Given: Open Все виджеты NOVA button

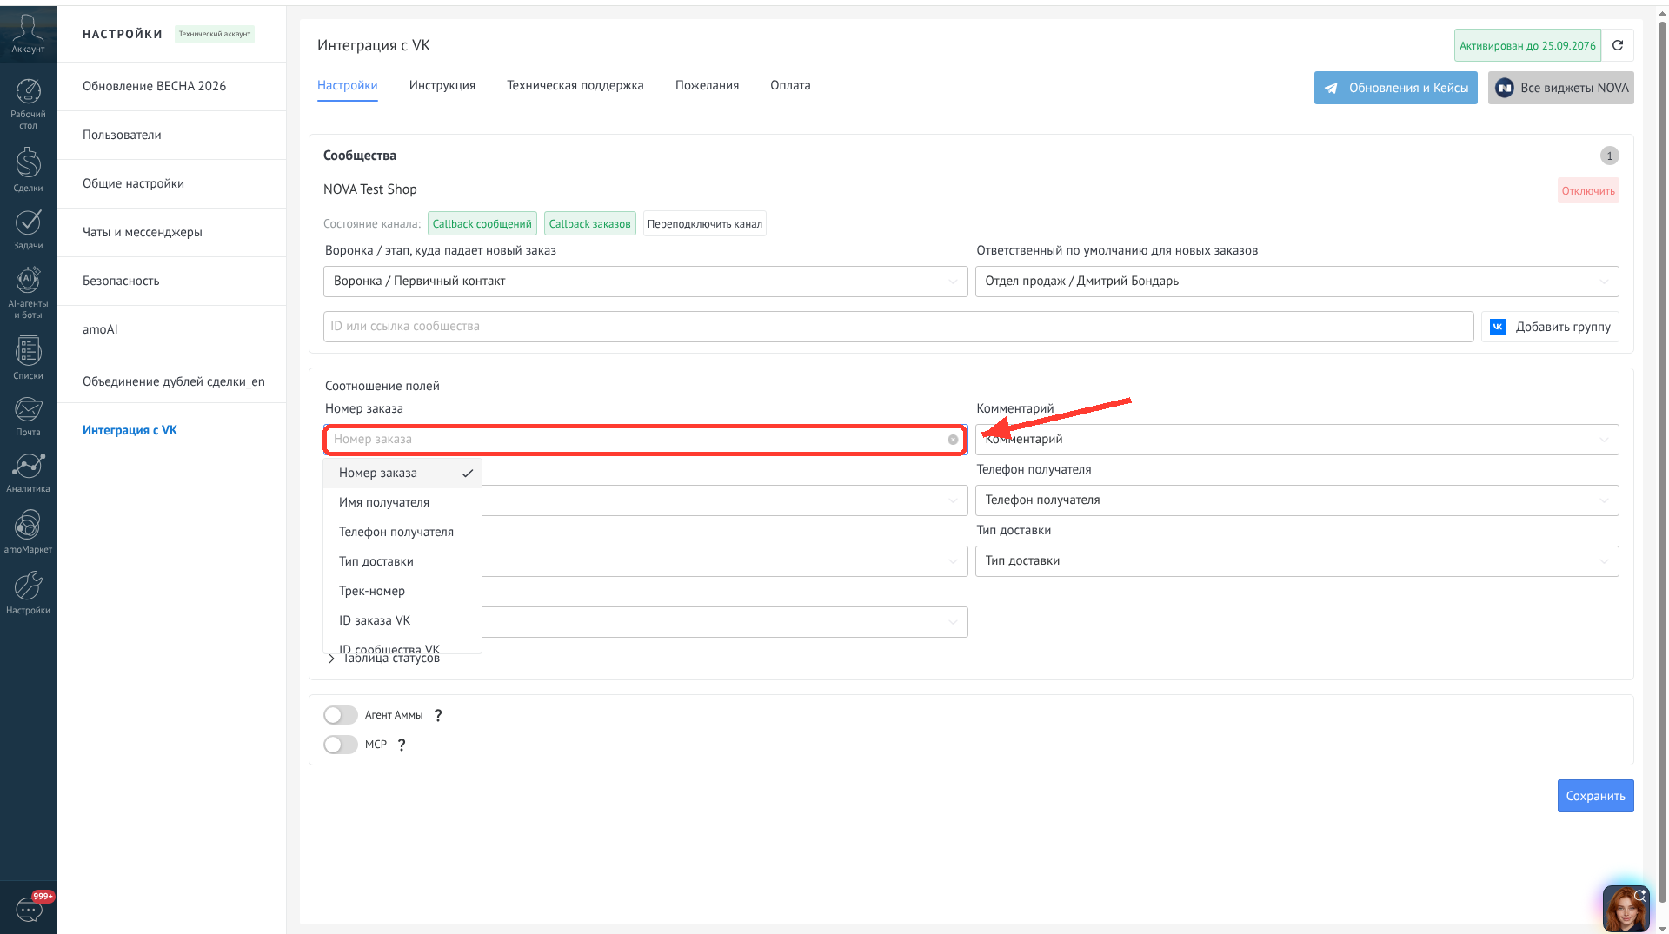Looking at the screenshot, I should coord(1560,88).
